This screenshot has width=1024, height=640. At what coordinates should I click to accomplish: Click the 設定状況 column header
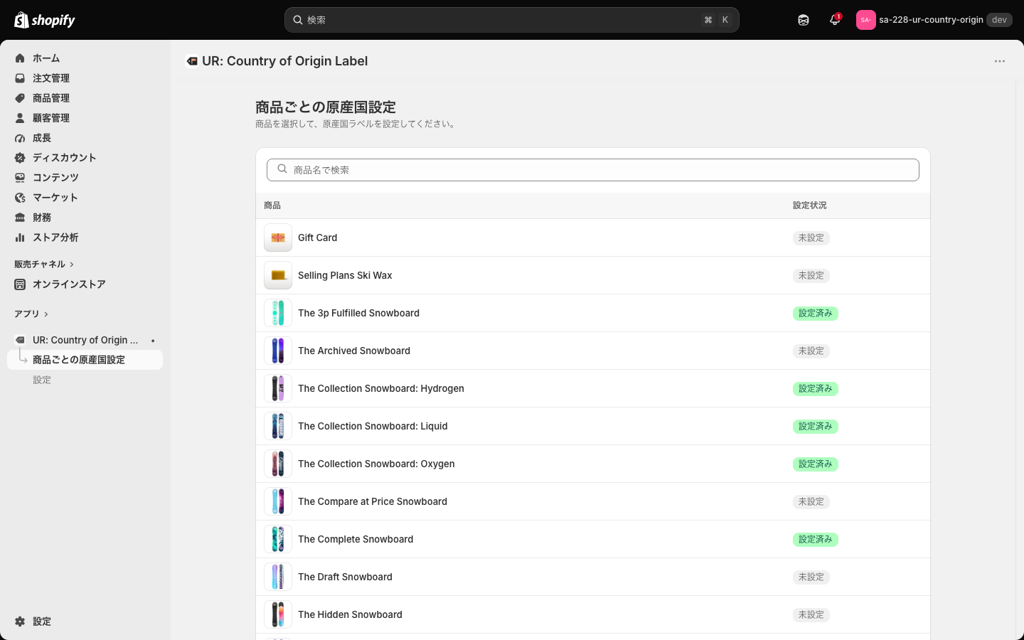[x=810, y=206]
